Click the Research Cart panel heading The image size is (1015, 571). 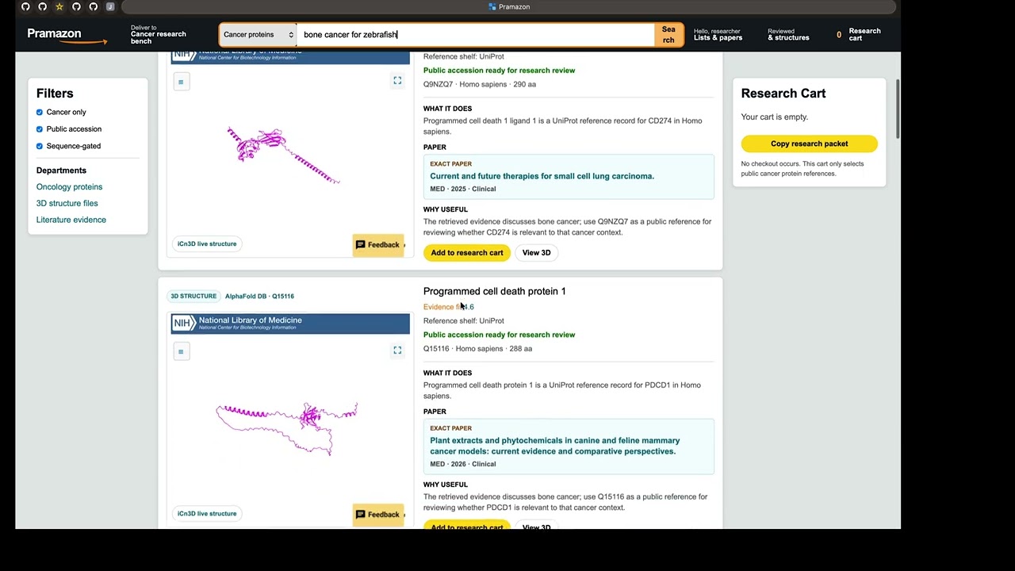point(783,94)
